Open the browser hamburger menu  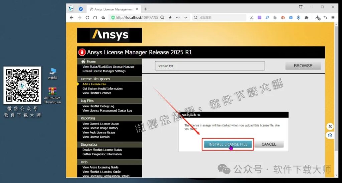333,18
